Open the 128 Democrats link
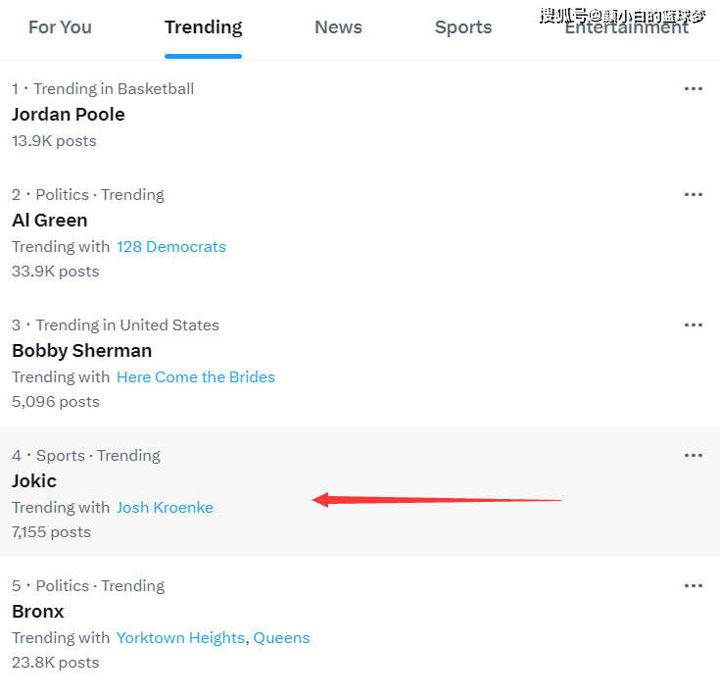Screen dimensions: 720x698 171,247
